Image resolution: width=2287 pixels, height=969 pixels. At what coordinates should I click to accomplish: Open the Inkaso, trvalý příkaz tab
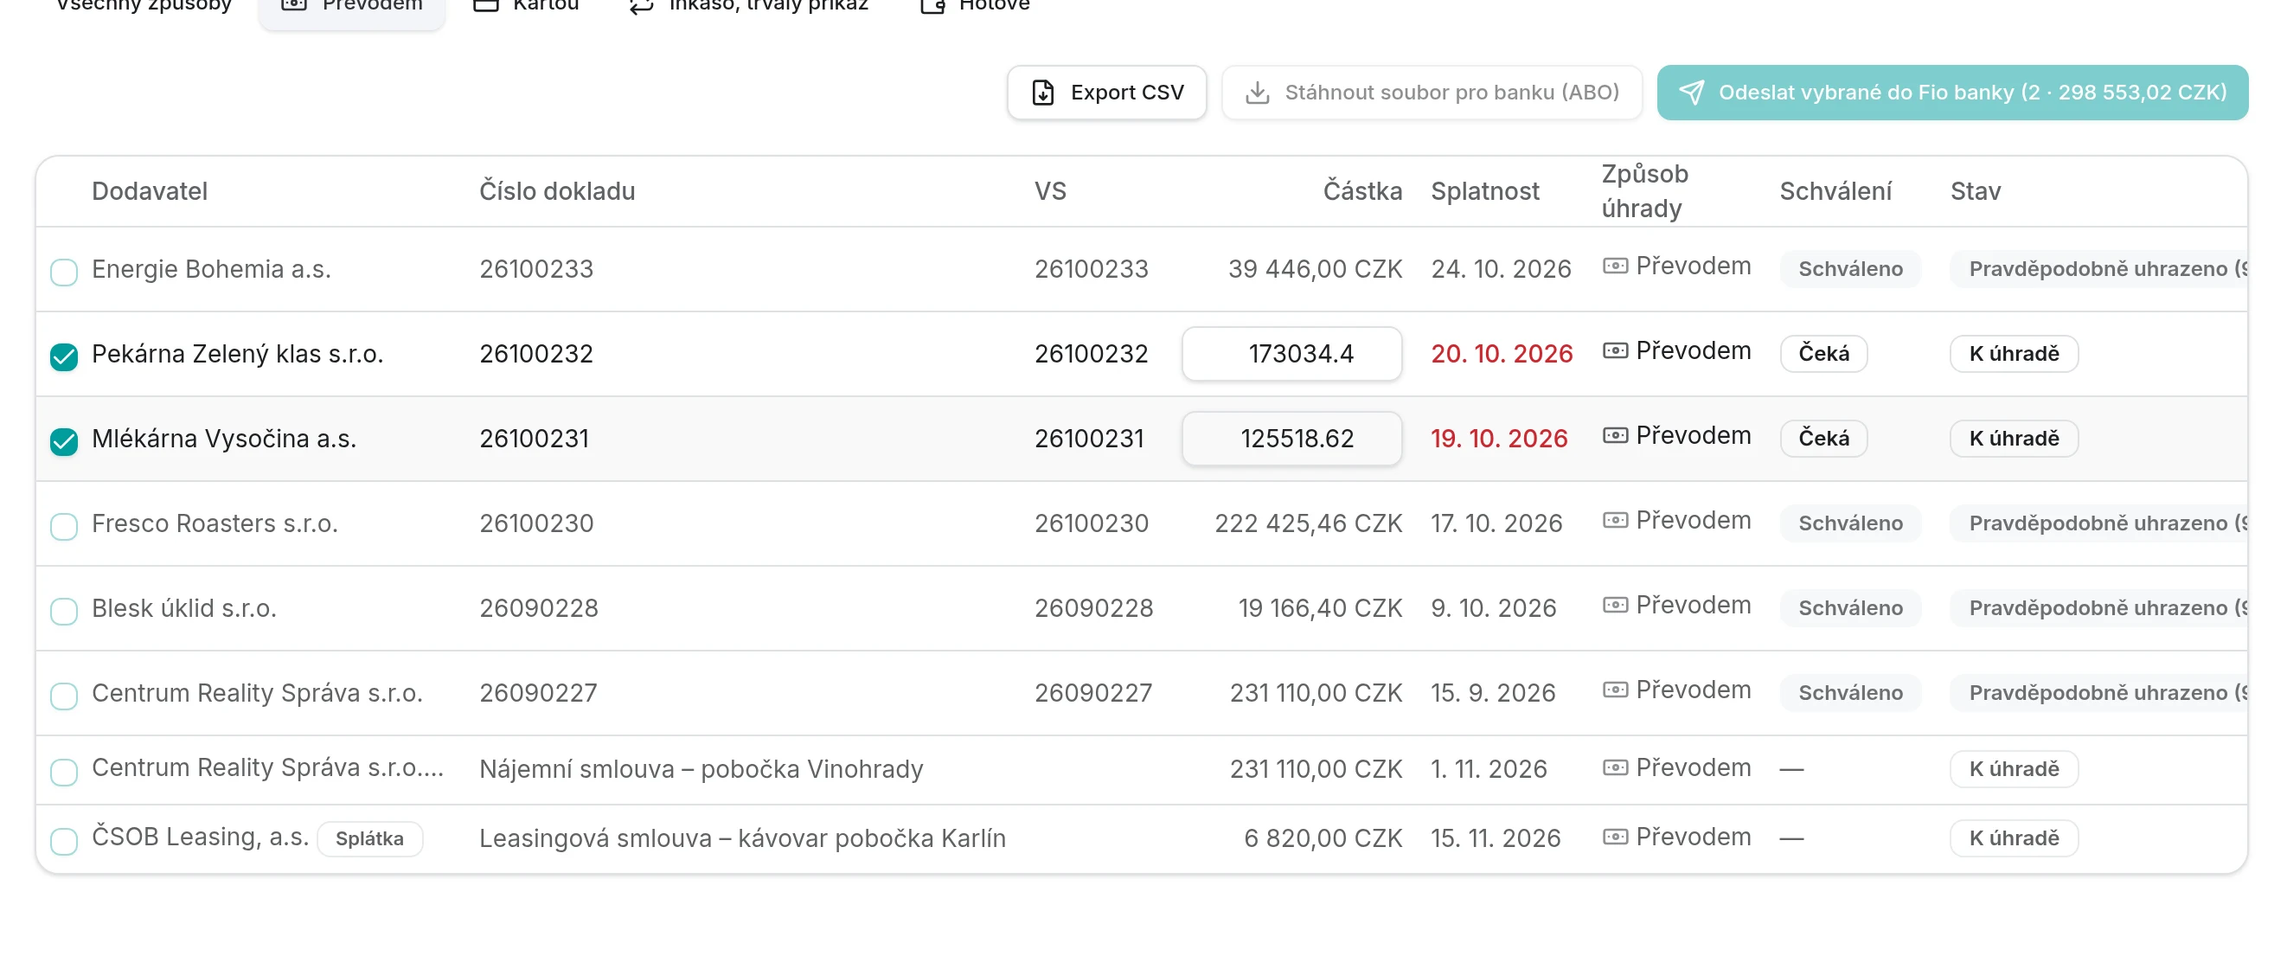(x=748, y=7)
